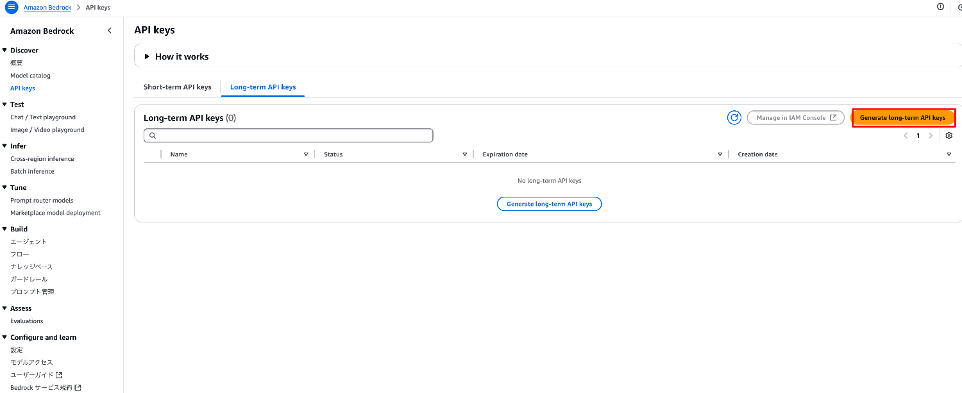Sort by Status column arrow
This screenshot has width=962, height=393.
(465, 155)
